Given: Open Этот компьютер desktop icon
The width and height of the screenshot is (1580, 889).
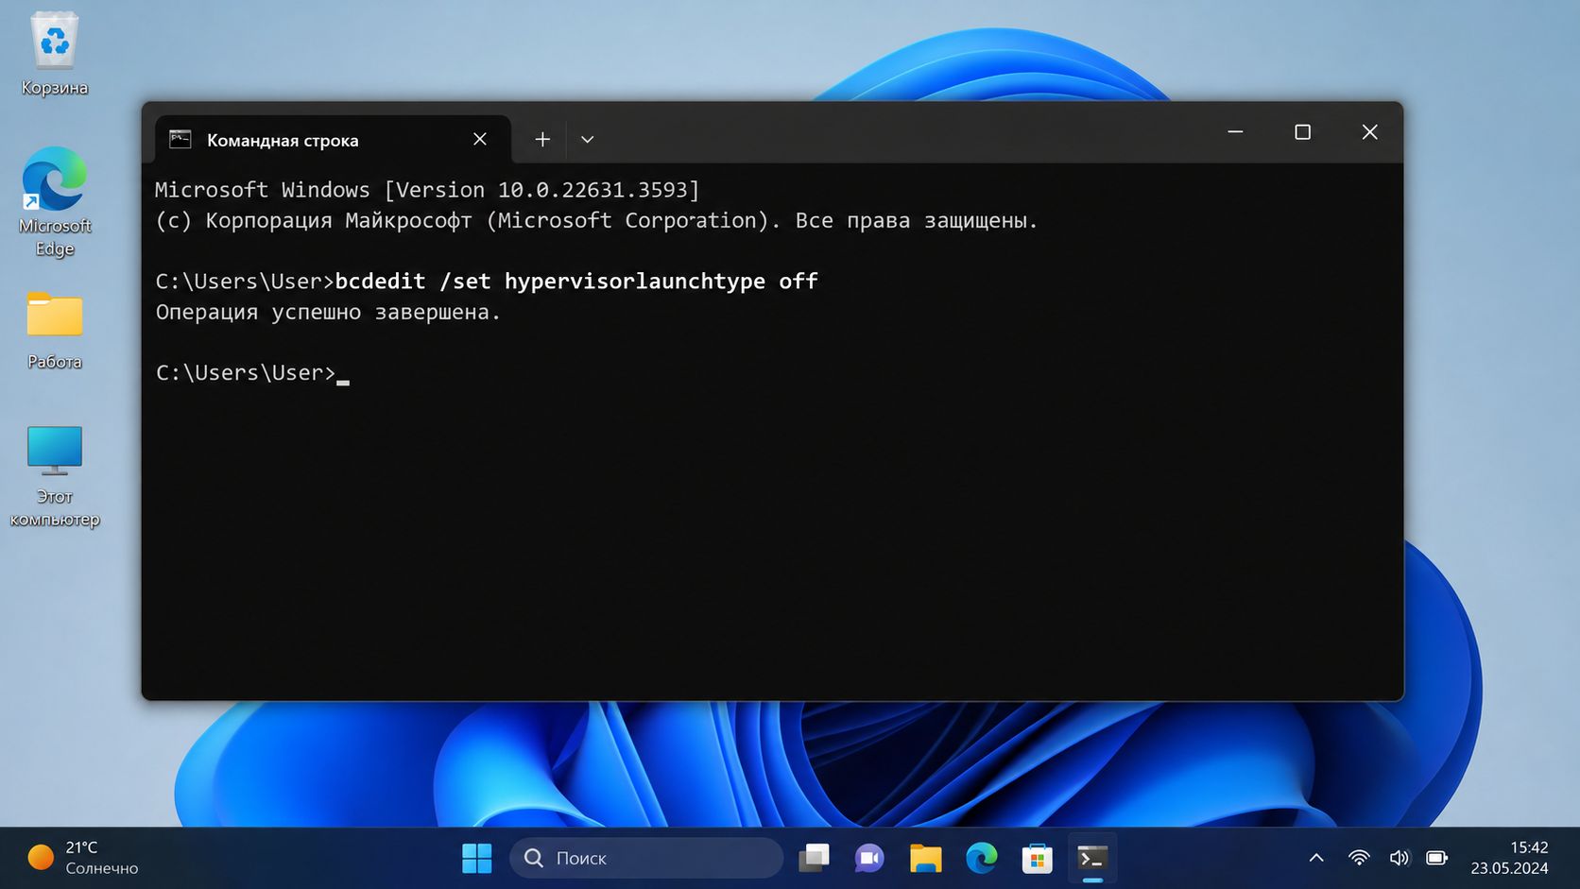Looking at the screenshot, I should point(54,476).
